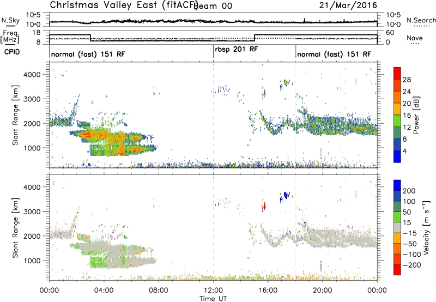Click the blue bottom segment of the Power colorbar
The height and width of the screenshot is (302, 436).
point(397,156)
